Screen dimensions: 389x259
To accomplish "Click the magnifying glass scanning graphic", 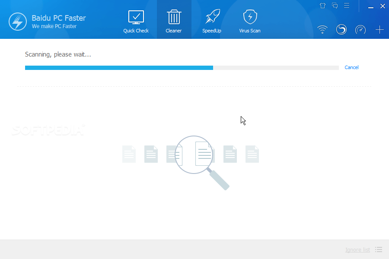I will point(202,163).
